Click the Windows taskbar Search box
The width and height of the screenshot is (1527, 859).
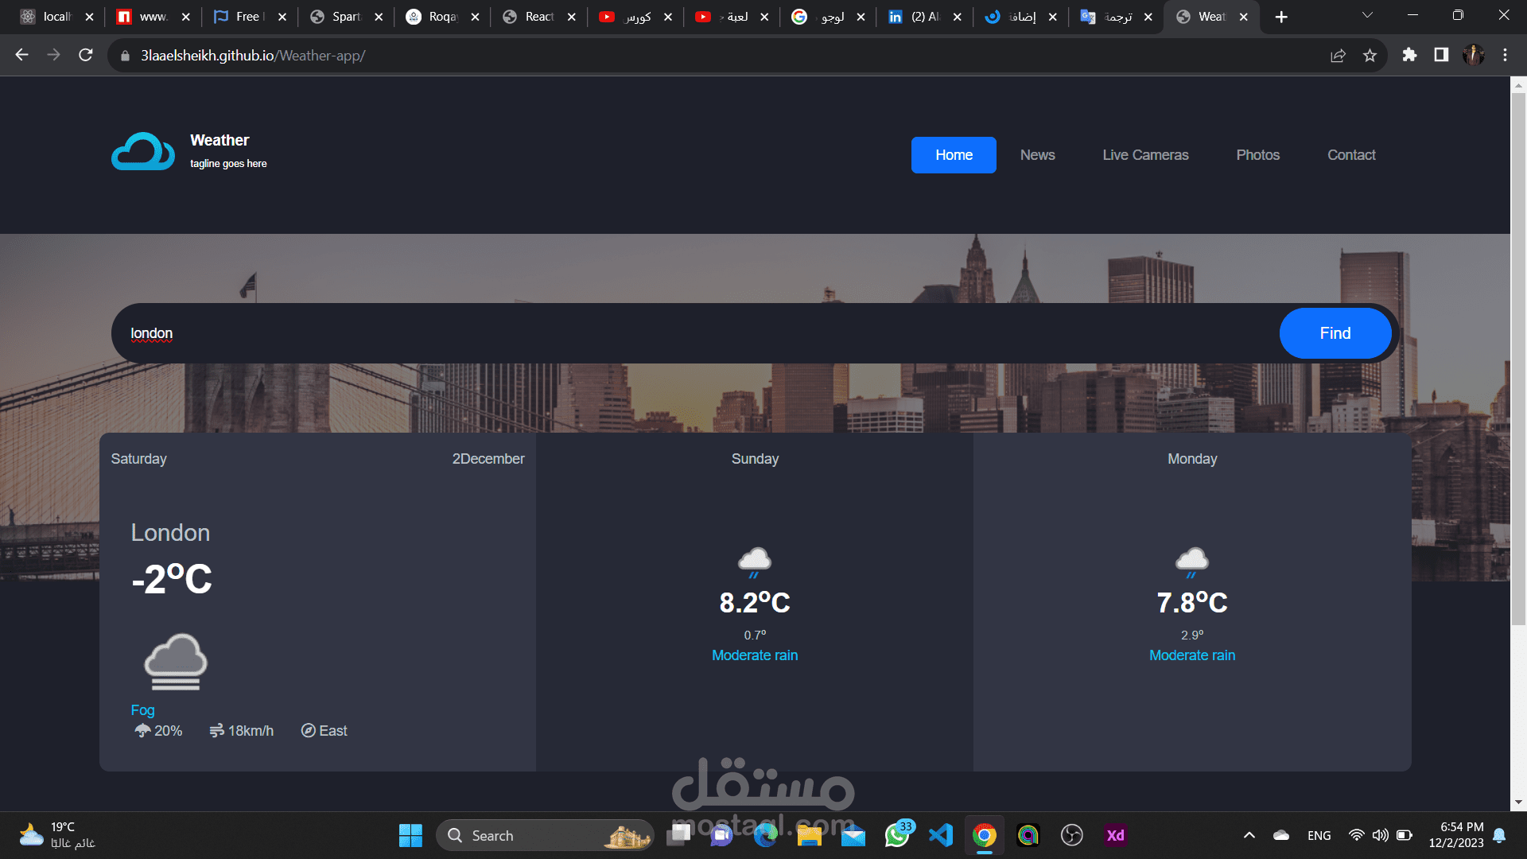(x=545, y=835)
